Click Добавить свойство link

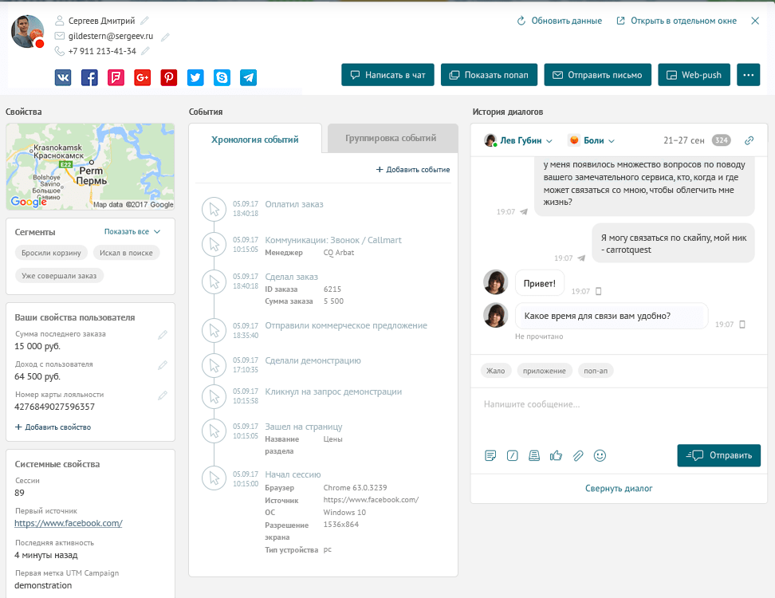(53, 427)
